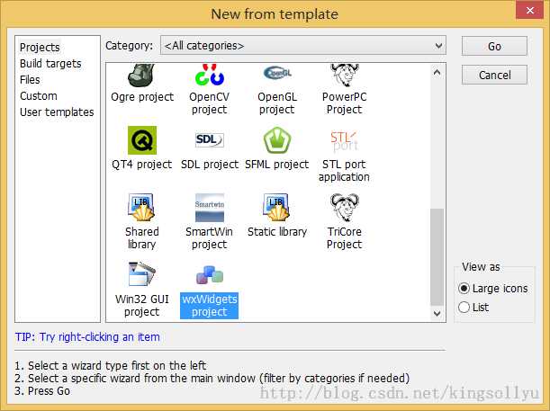Select Projects wizard type

(40, 48)
